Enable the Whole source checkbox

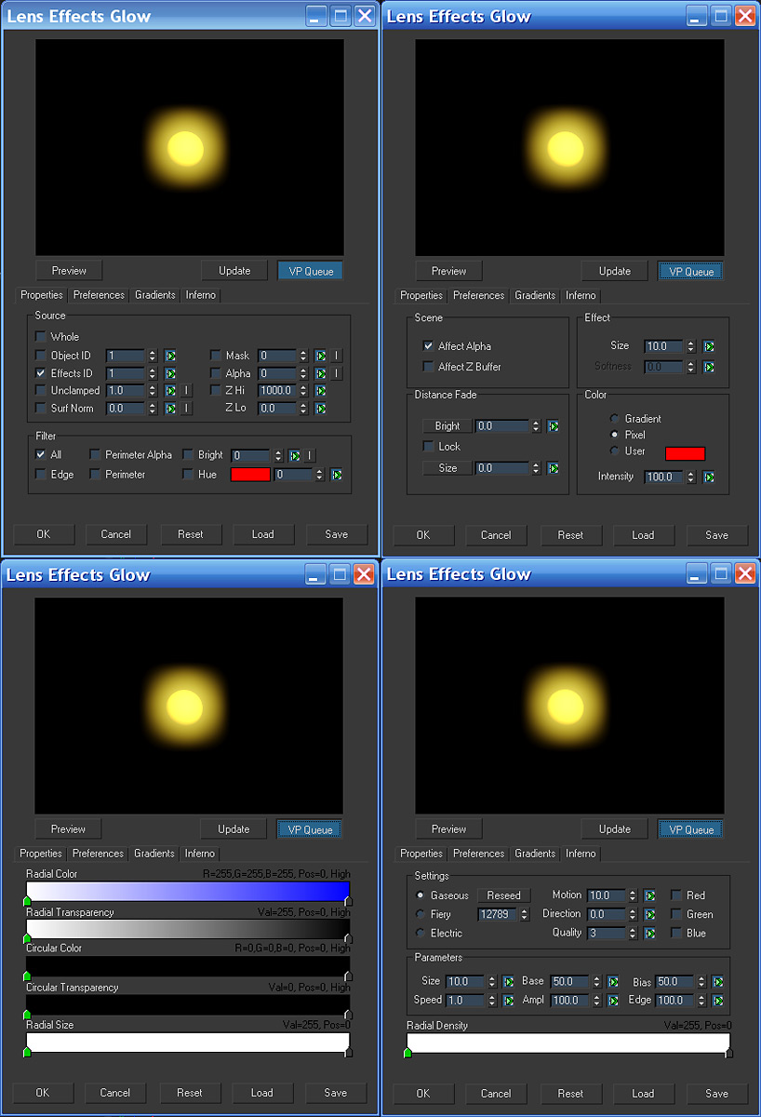[40, 337]
